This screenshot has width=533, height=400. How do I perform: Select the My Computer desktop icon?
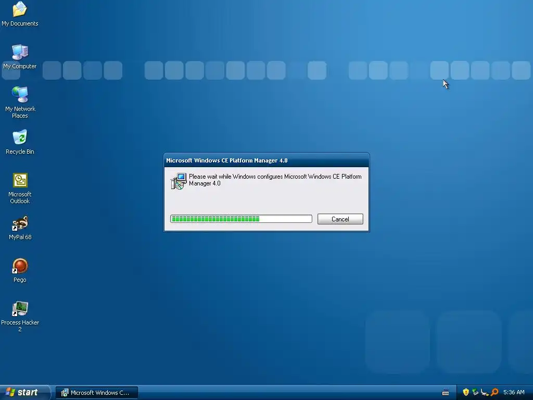[20, 57]
